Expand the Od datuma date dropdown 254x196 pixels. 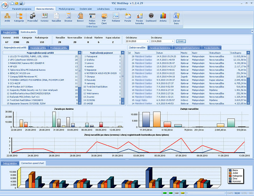tap(148, 41)
